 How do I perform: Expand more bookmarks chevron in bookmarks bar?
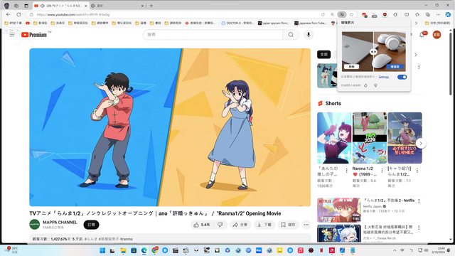coord(416,23)
